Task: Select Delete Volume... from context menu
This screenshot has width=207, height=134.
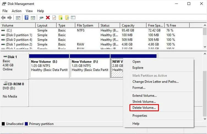Action: (x=144, y=108)
